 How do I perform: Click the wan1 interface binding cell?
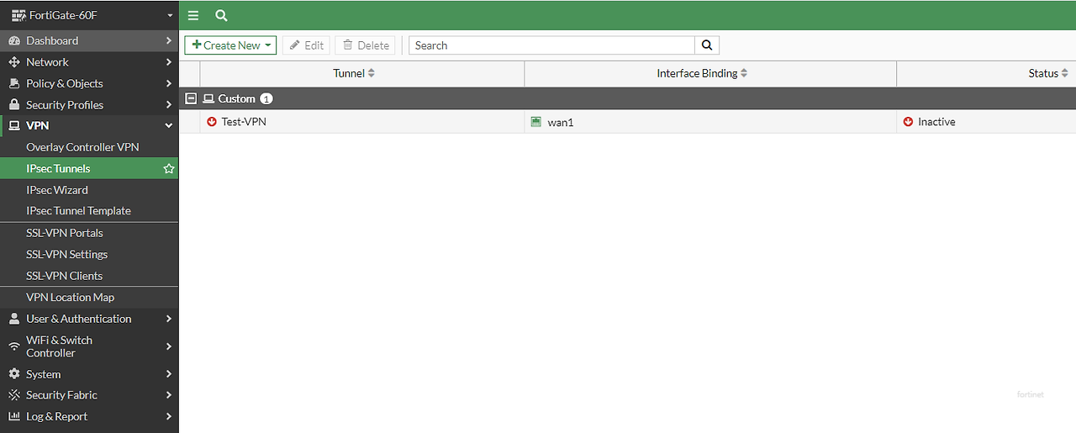[x=710, y=122]
